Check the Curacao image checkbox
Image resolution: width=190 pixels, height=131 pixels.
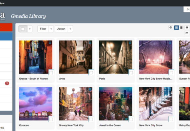51,119
